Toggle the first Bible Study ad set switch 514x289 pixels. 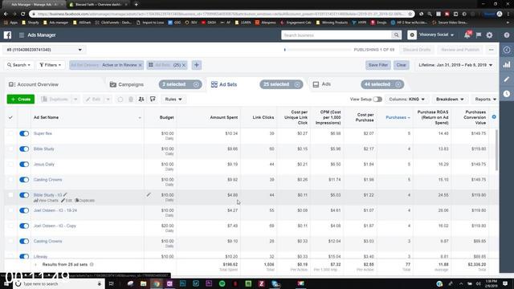click(x=24, y=149)
